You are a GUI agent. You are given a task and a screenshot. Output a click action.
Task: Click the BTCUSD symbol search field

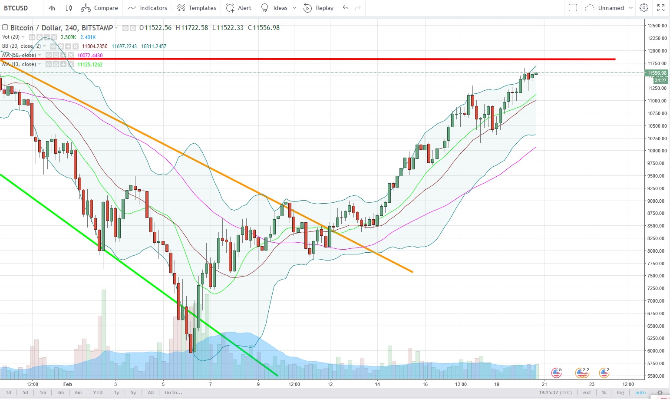(16, 8)
